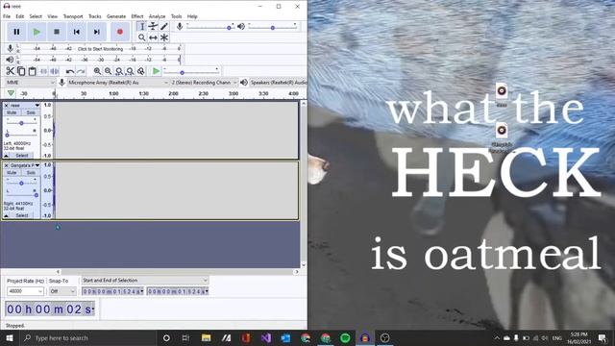This screenshot has height=346, width=615.
Task: Mute the Gangsta's P track
Action: click(x=12, y=173)
